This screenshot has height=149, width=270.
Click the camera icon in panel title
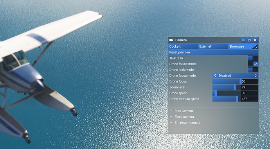point(171,40)
